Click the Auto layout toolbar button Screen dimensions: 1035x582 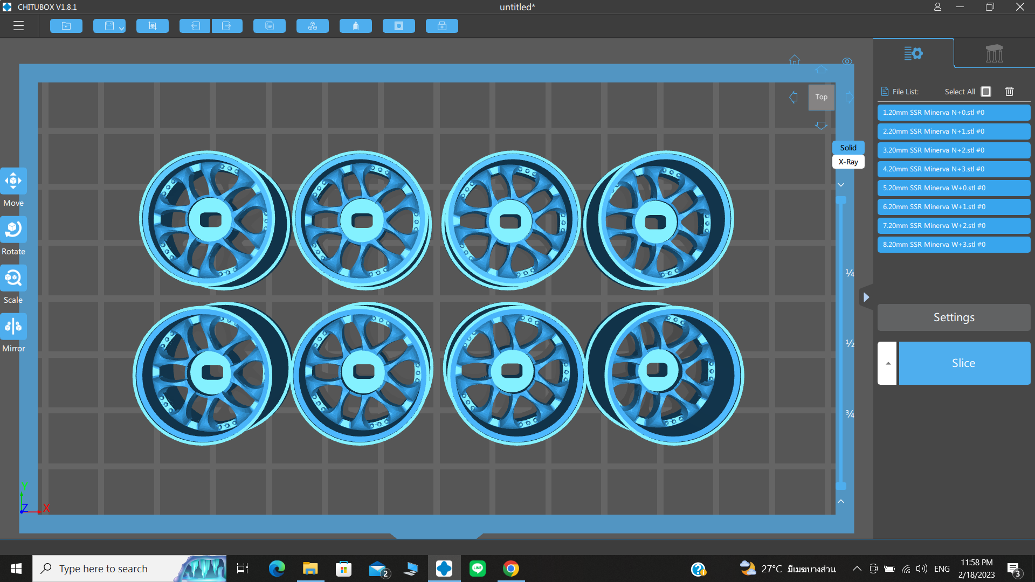313,26
